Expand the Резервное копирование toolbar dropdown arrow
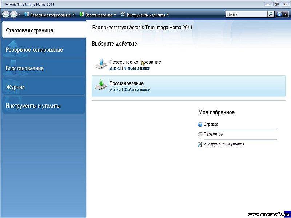291x218 pixels. [x=73, y=15]
